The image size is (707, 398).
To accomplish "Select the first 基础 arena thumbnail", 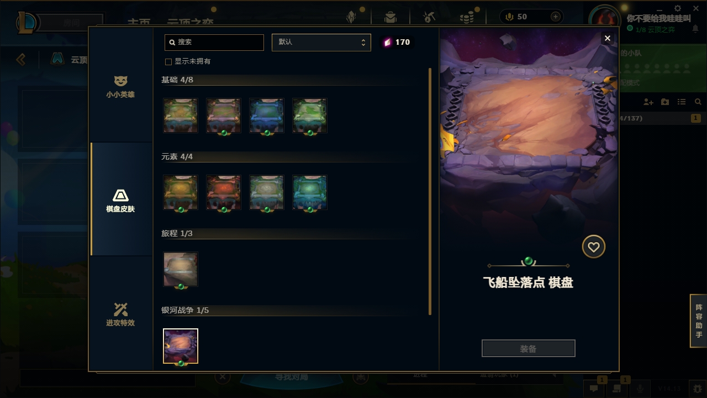I will [x=181, y=116].
